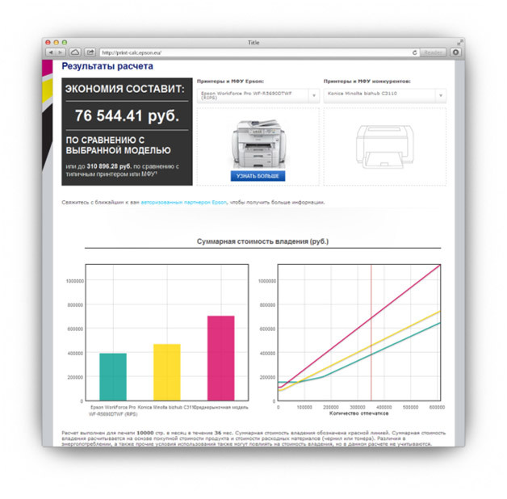
Task: Click the Суммарная стоимость владения chart title
Action: point(262,241)
